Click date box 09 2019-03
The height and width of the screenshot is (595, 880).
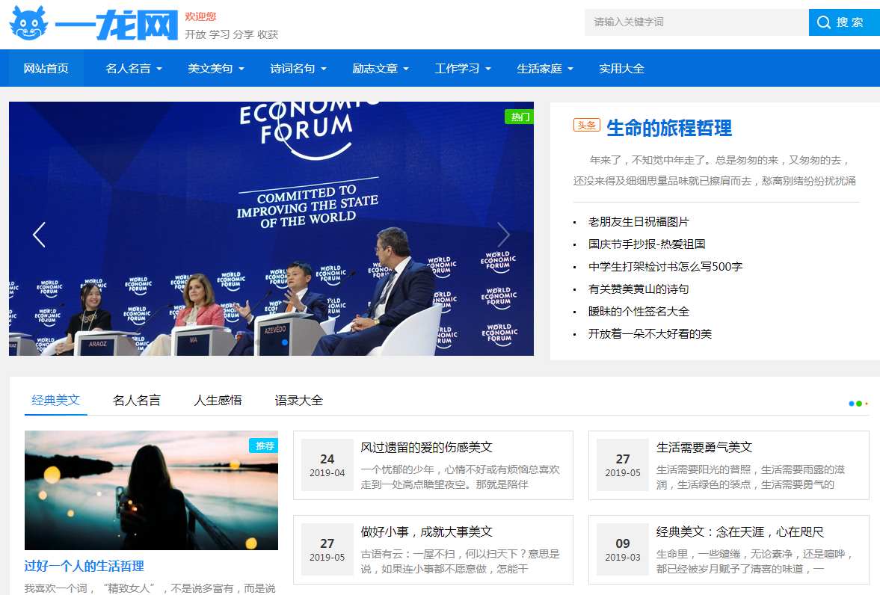tap(622, 549)
